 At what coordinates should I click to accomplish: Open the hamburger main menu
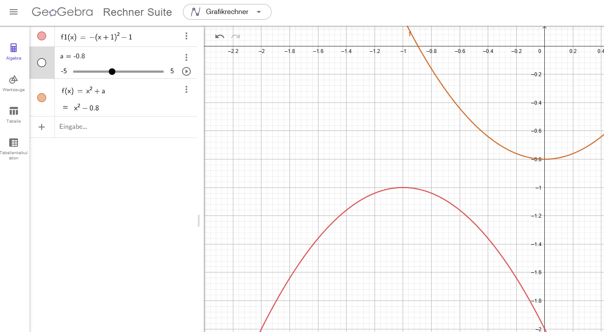pos(14,12)
